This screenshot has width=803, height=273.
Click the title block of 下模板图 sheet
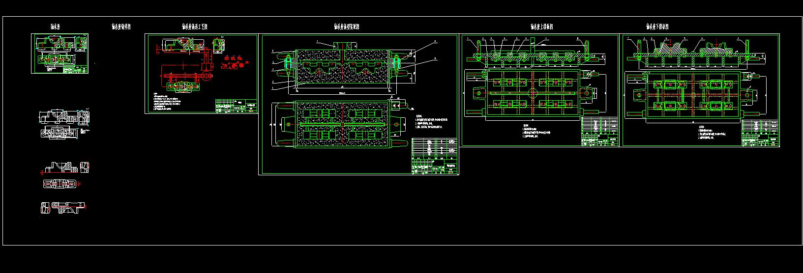pos(760,133)
